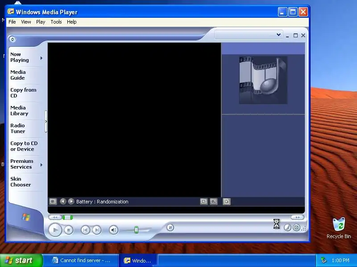Viewport: 357px width, 267px height.
Task: Open the Start menu
Action: 21,260
